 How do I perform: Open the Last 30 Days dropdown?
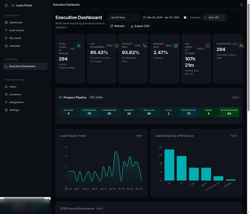(123, 17)
